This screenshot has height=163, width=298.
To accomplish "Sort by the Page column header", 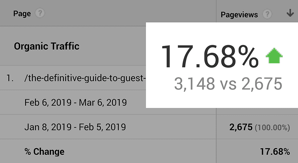I will tap(22, 14).
